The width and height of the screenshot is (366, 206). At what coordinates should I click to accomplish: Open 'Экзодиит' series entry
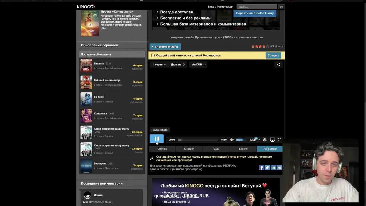(112, 165)
